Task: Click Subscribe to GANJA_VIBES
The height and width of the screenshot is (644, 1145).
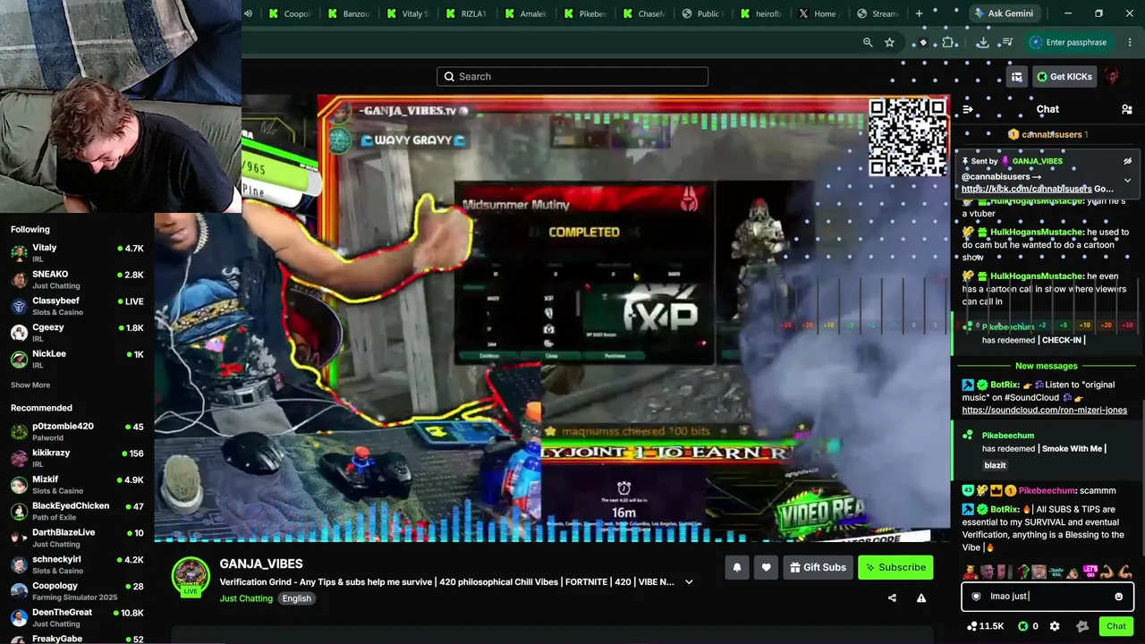Action: (895, 567)
